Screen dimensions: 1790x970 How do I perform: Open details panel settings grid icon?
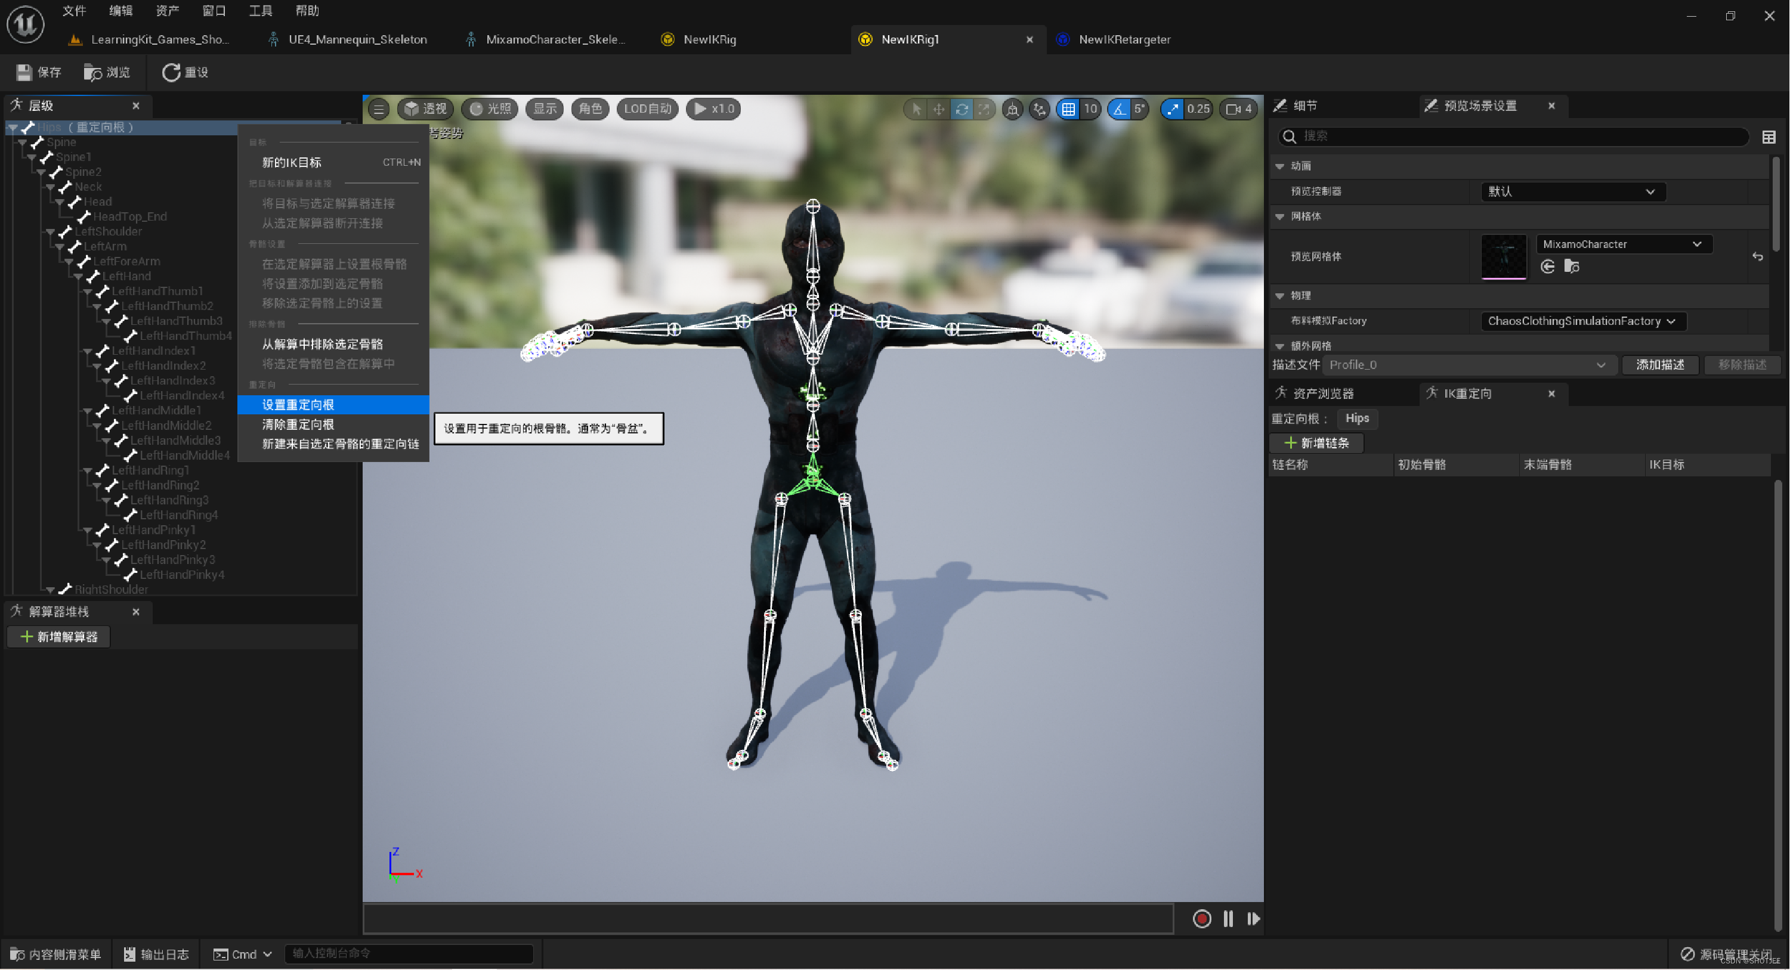[x=1769, y=137]
